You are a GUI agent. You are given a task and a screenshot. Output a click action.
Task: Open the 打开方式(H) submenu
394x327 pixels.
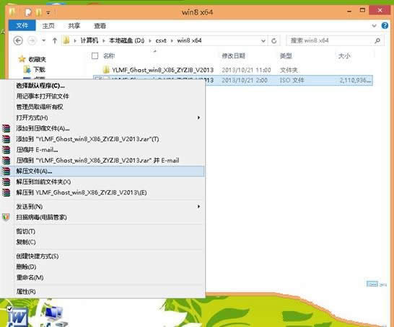[x=32, y=117]
